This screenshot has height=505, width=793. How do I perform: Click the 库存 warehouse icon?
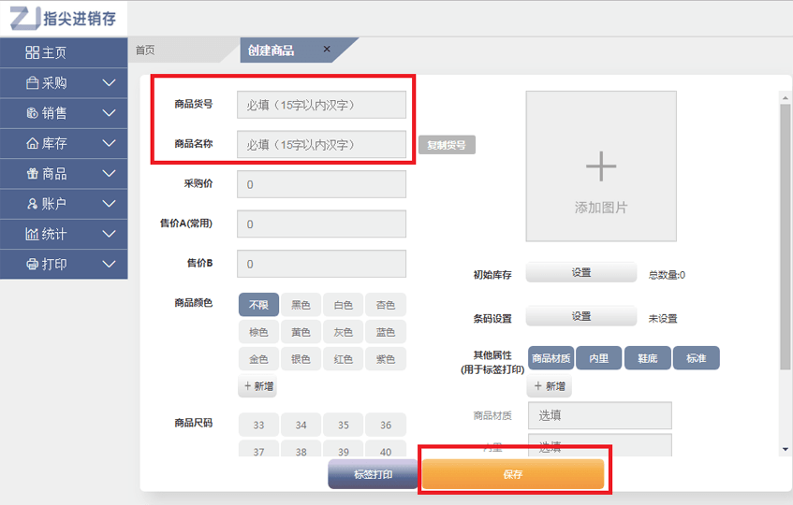pos(32,144)
